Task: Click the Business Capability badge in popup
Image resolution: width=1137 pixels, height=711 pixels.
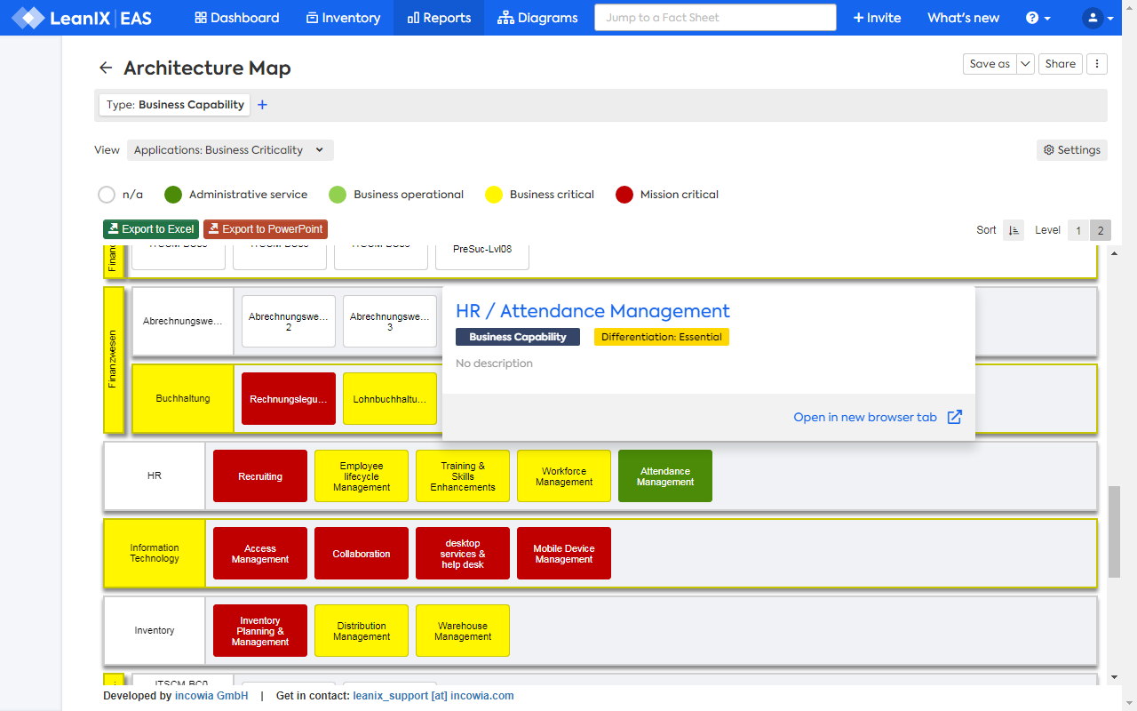Action: pos(518,337)
